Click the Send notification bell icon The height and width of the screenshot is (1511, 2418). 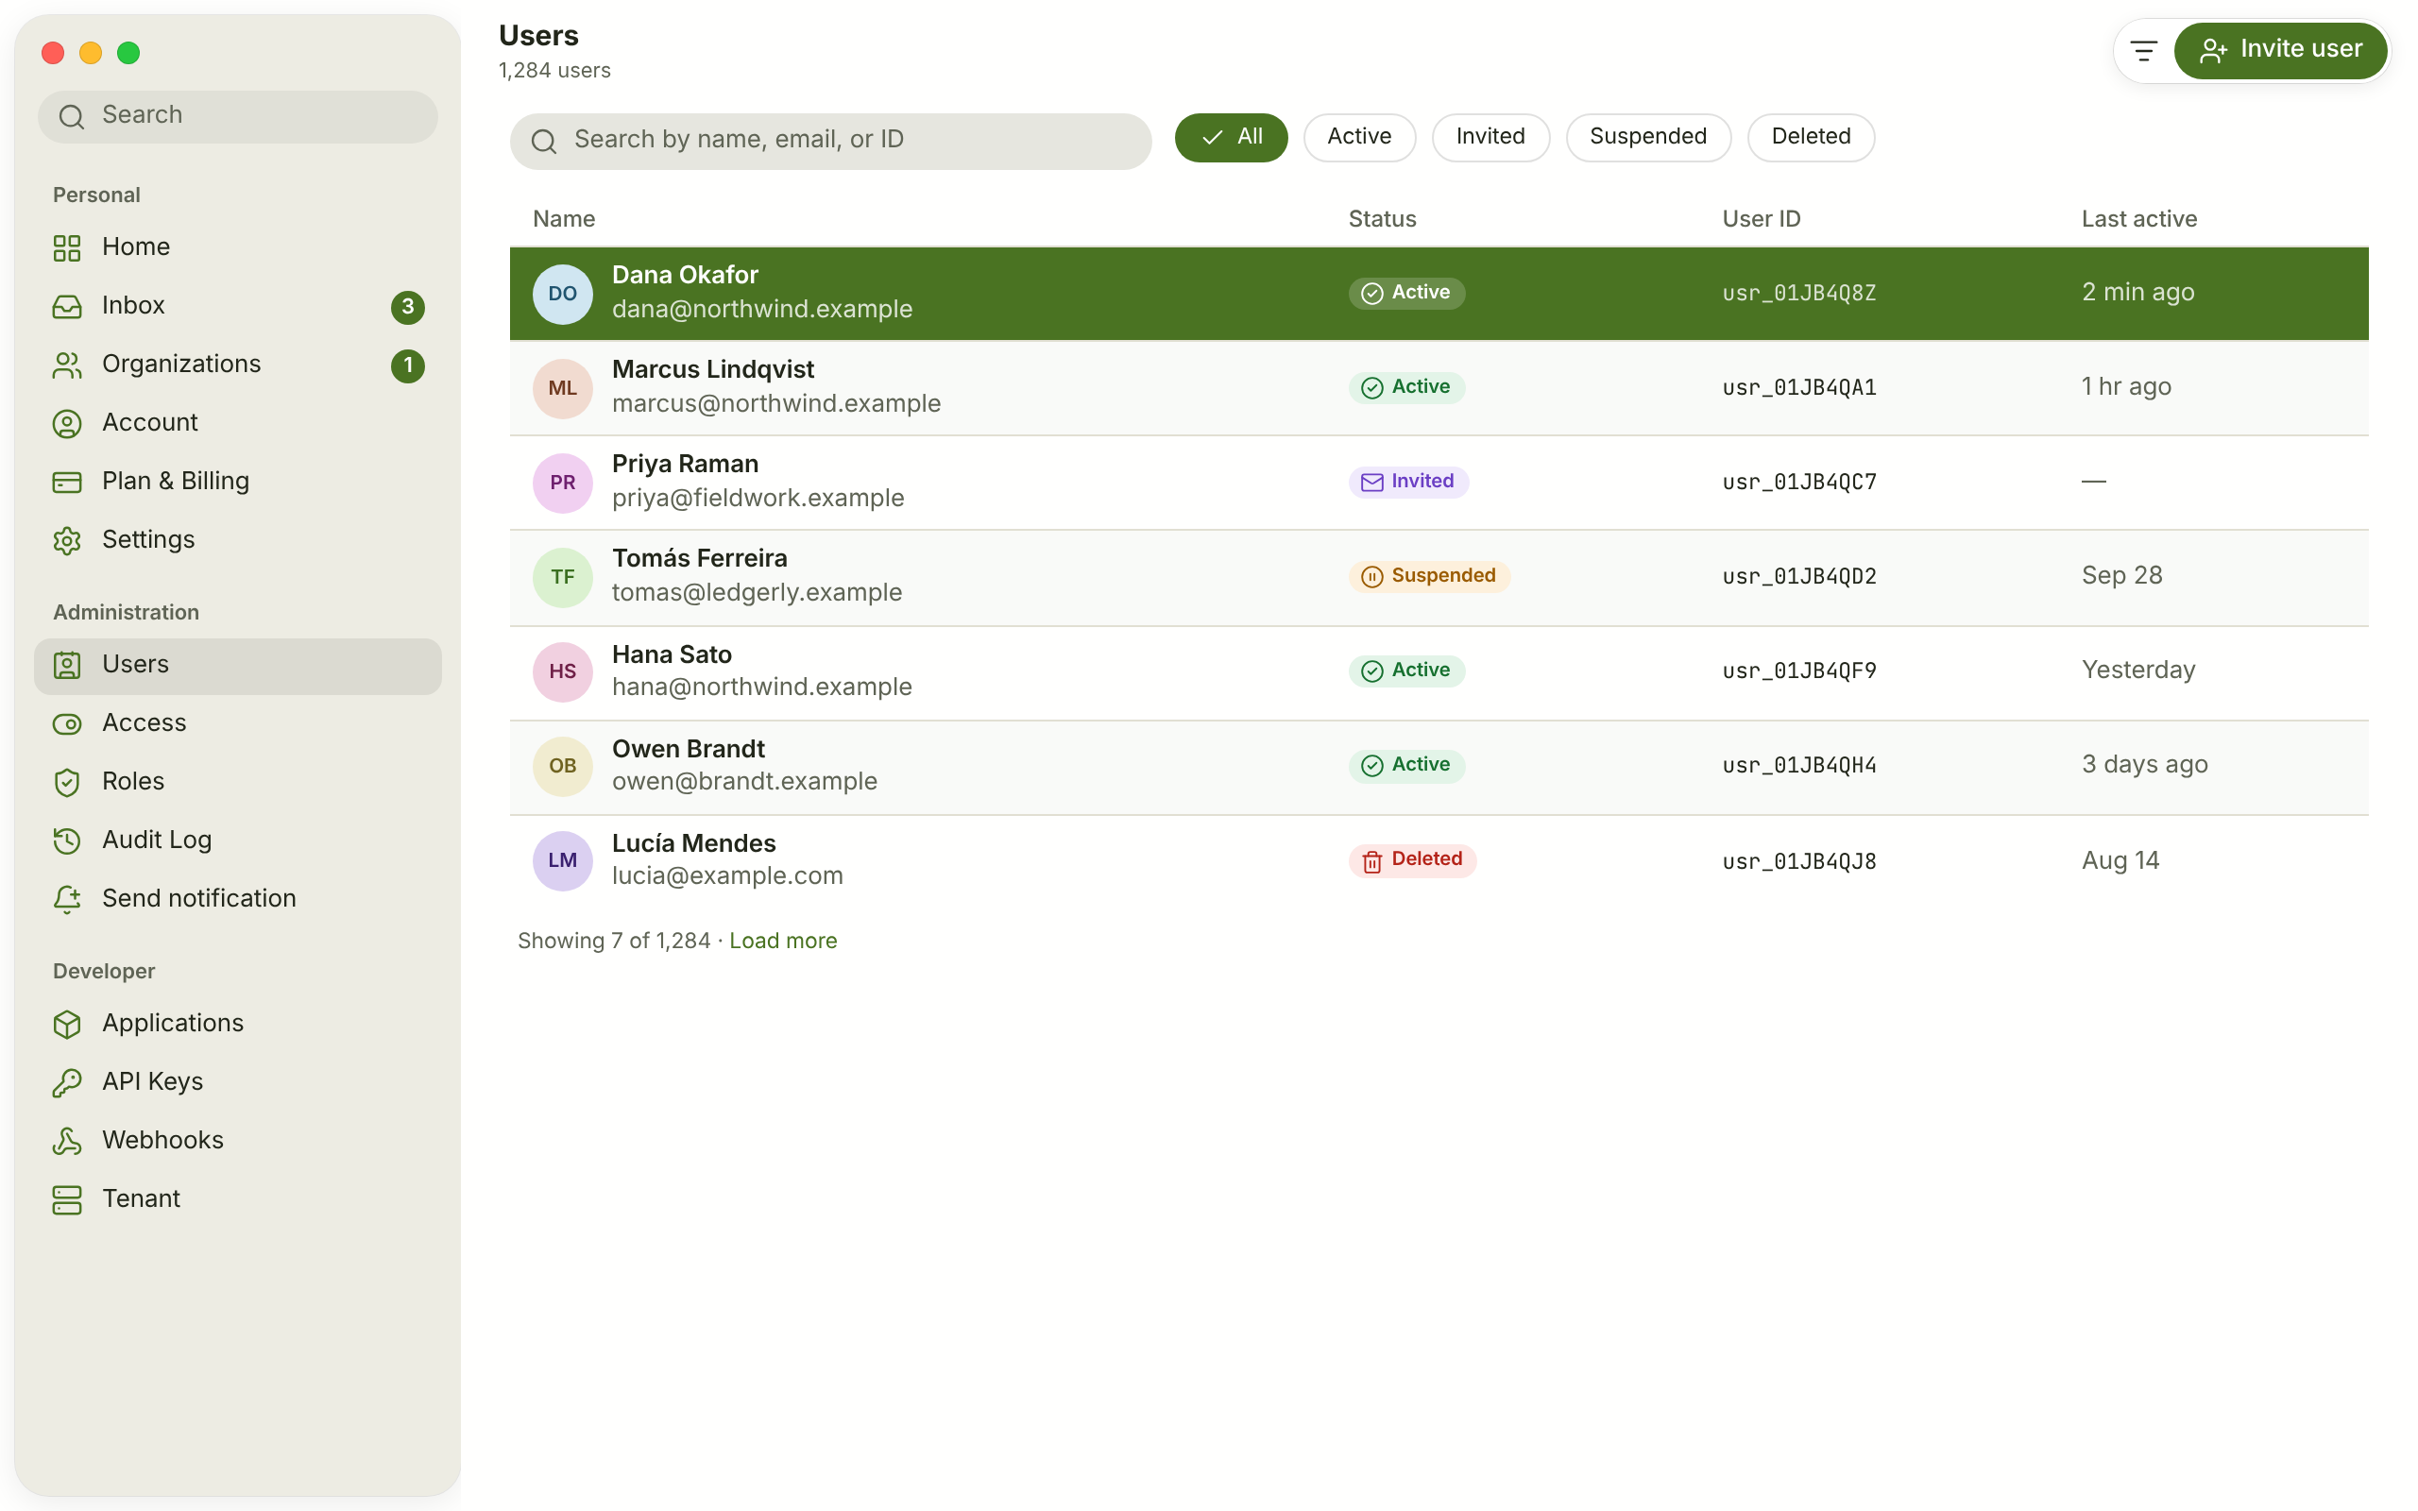pyautogui.click(x=67, y=899)
